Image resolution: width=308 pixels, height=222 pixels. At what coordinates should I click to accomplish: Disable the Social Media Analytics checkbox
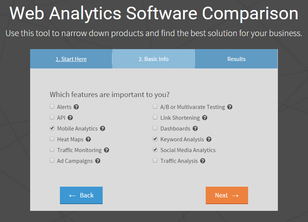pyautogui.click(x=155, y=150)
